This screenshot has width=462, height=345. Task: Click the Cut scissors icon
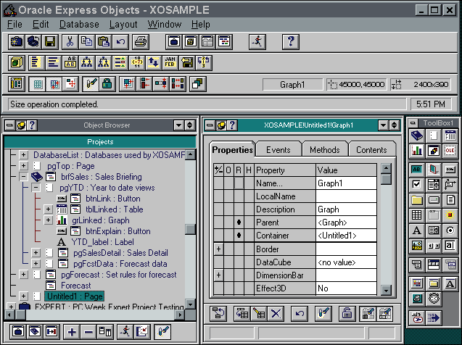click(70, 42)
